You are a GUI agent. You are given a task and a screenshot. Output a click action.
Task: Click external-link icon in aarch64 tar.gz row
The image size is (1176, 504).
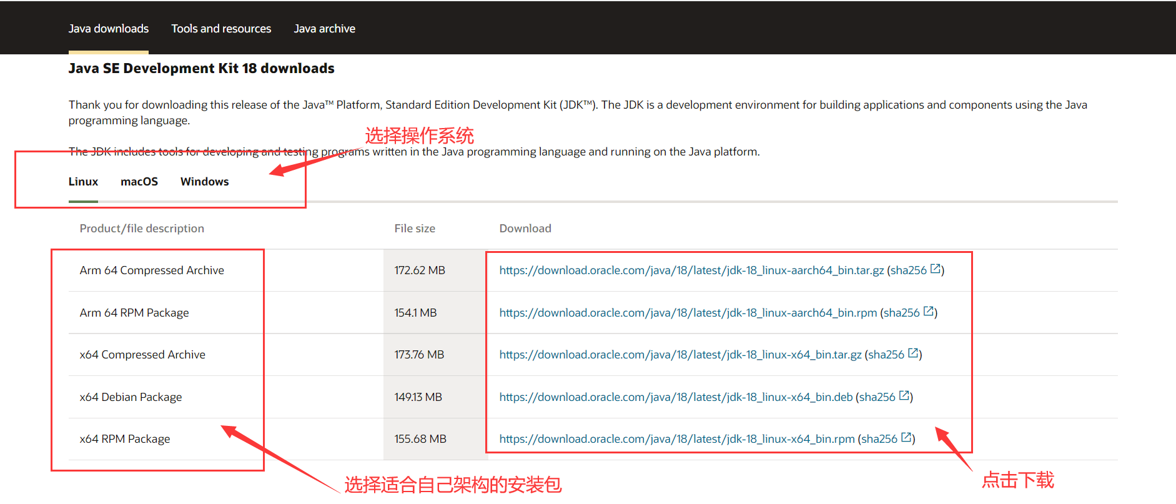click(936, 269)
